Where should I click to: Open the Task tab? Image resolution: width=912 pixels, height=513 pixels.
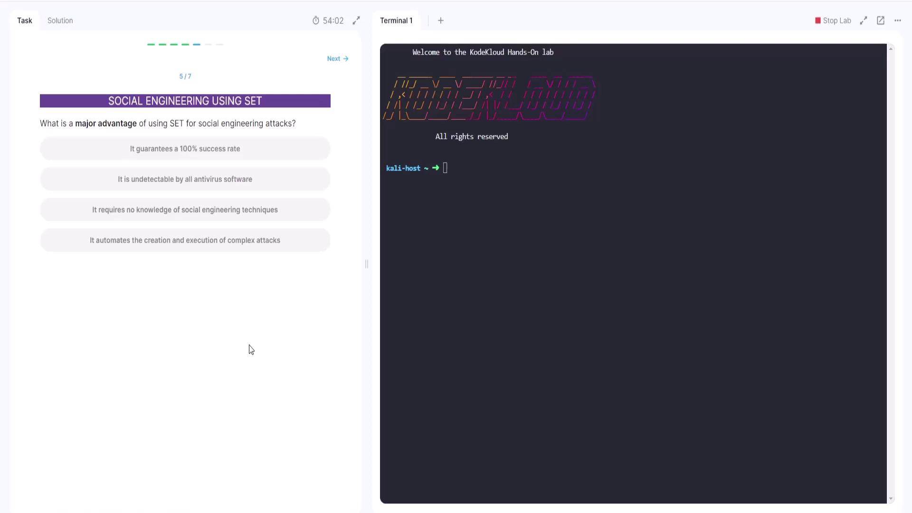[x=25, y=20]
